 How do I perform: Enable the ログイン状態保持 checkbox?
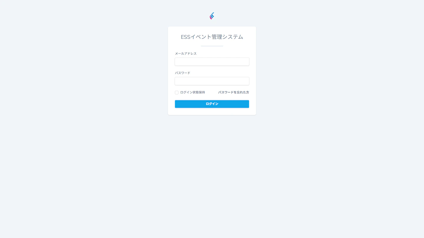tap(177, 93)
